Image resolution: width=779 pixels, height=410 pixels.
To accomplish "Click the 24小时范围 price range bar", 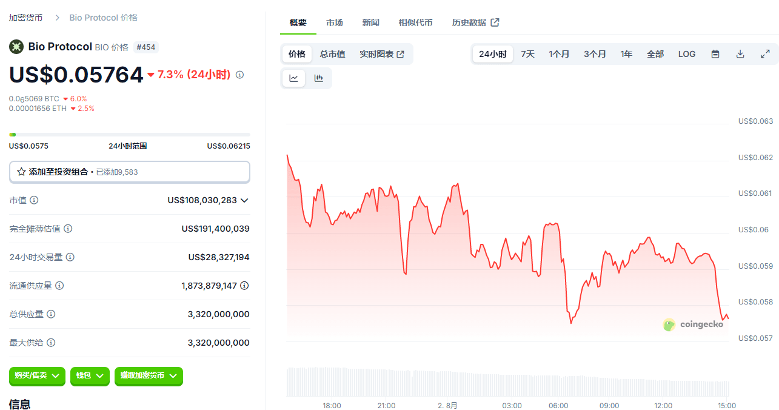I will click(x=130, y=135).
